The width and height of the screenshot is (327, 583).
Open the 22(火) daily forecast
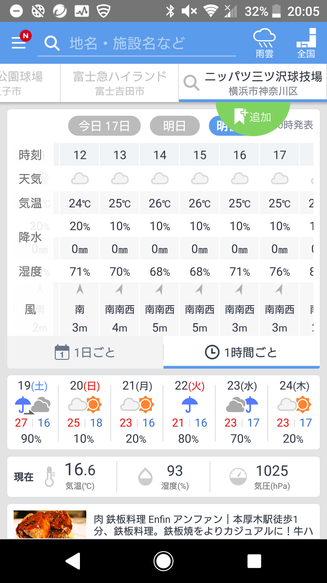[x=190, y=411]
